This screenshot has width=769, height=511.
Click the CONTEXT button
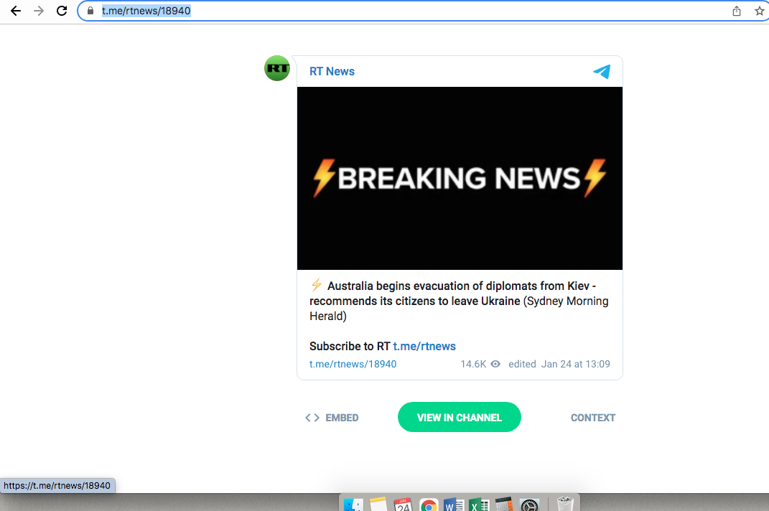pyautogui.click(x=593, y=418)
